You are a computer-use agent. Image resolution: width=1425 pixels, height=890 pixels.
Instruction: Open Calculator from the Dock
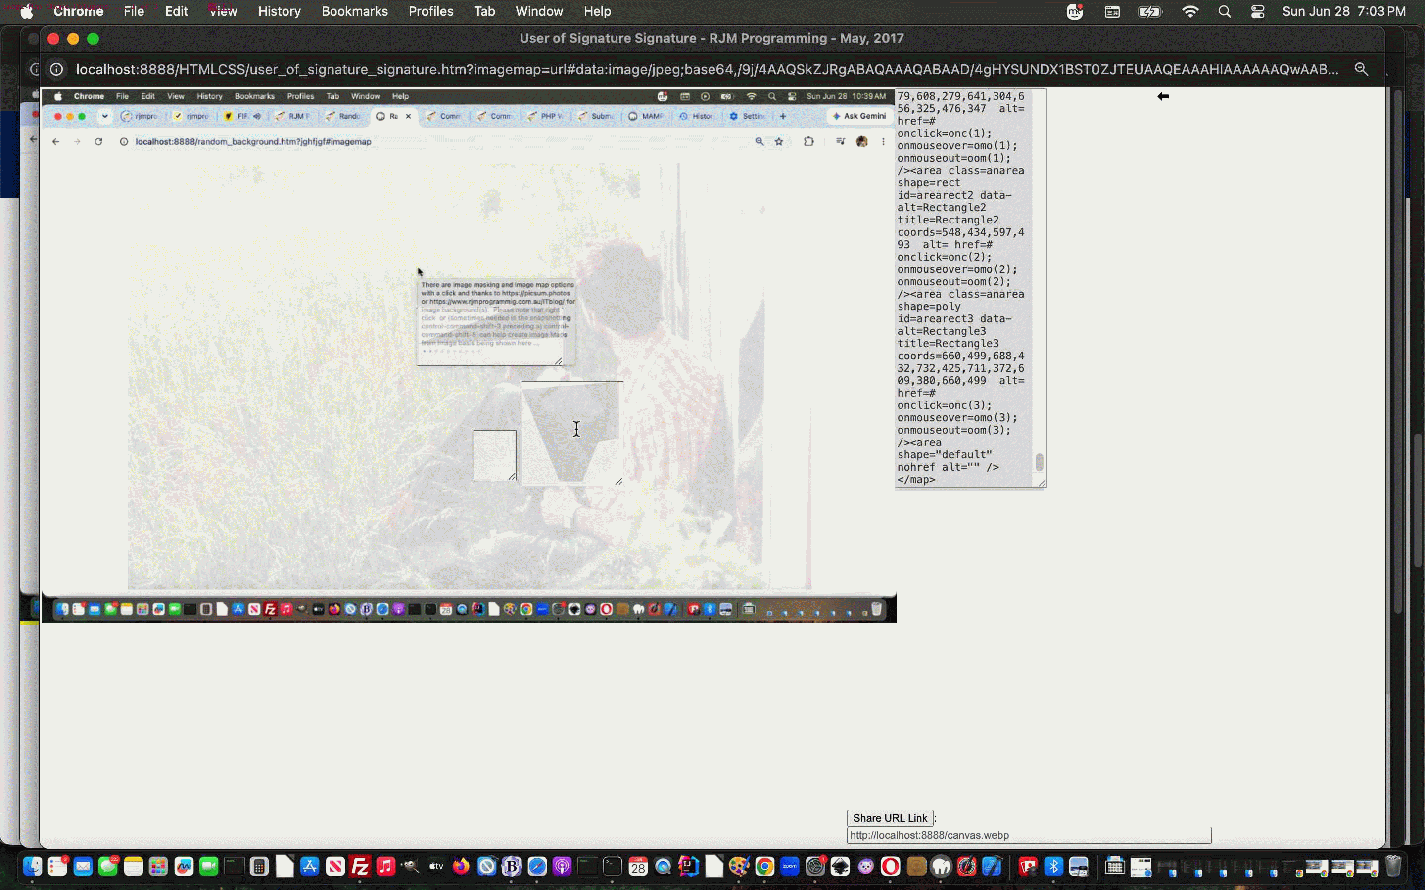(259, 866)
